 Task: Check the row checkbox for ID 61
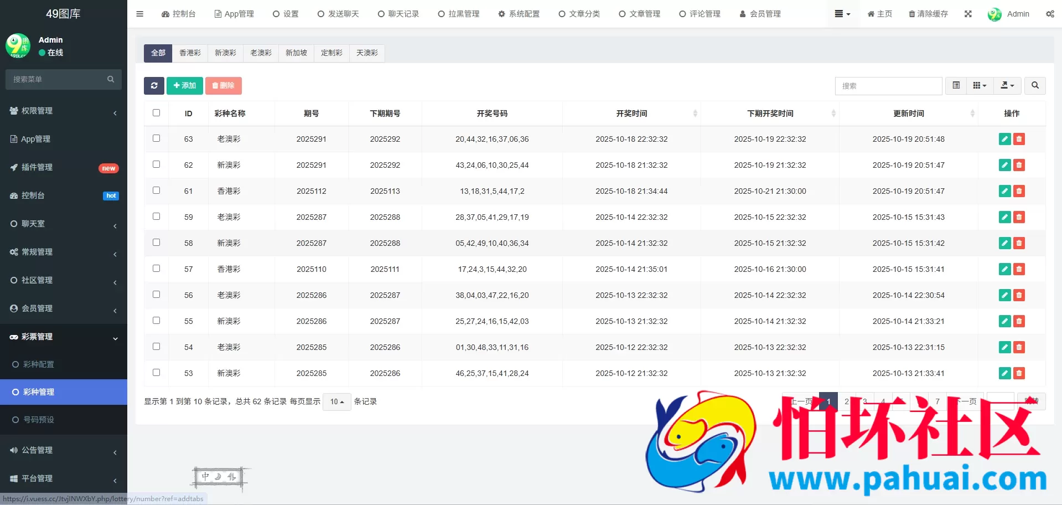tap(156, 190)
